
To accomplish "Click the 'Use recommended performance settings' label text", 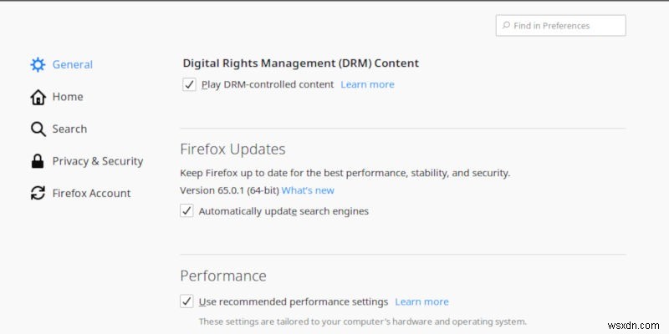I will point(294,301).
